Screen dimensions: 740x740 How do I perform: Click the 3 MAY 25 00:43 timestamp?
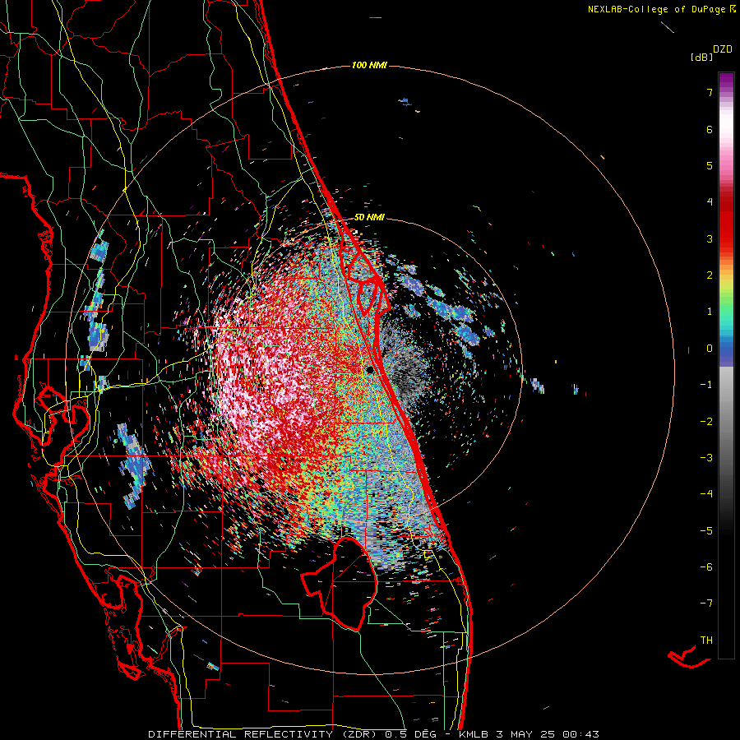pos(548,734)
